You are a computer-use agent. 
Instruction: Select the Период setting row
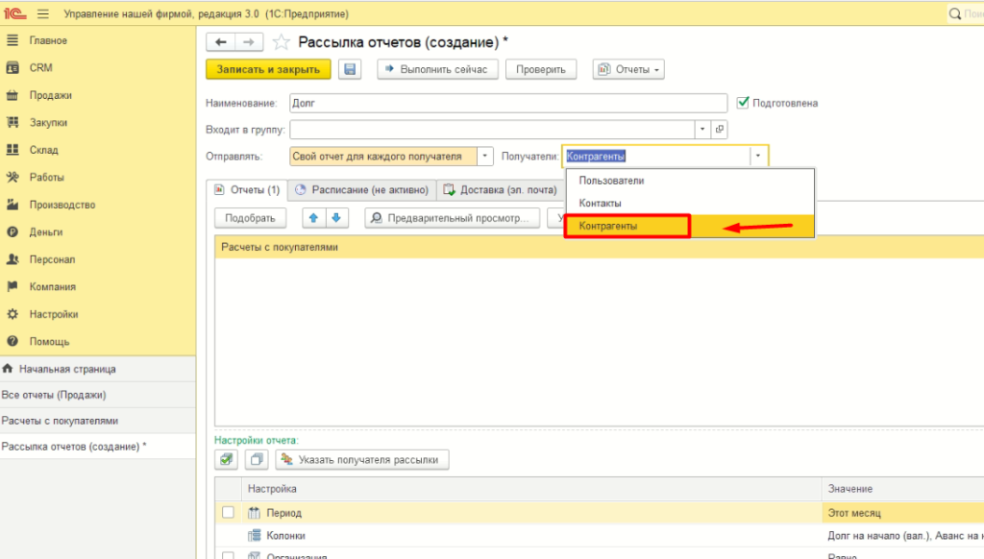click(x=531, y=513)
